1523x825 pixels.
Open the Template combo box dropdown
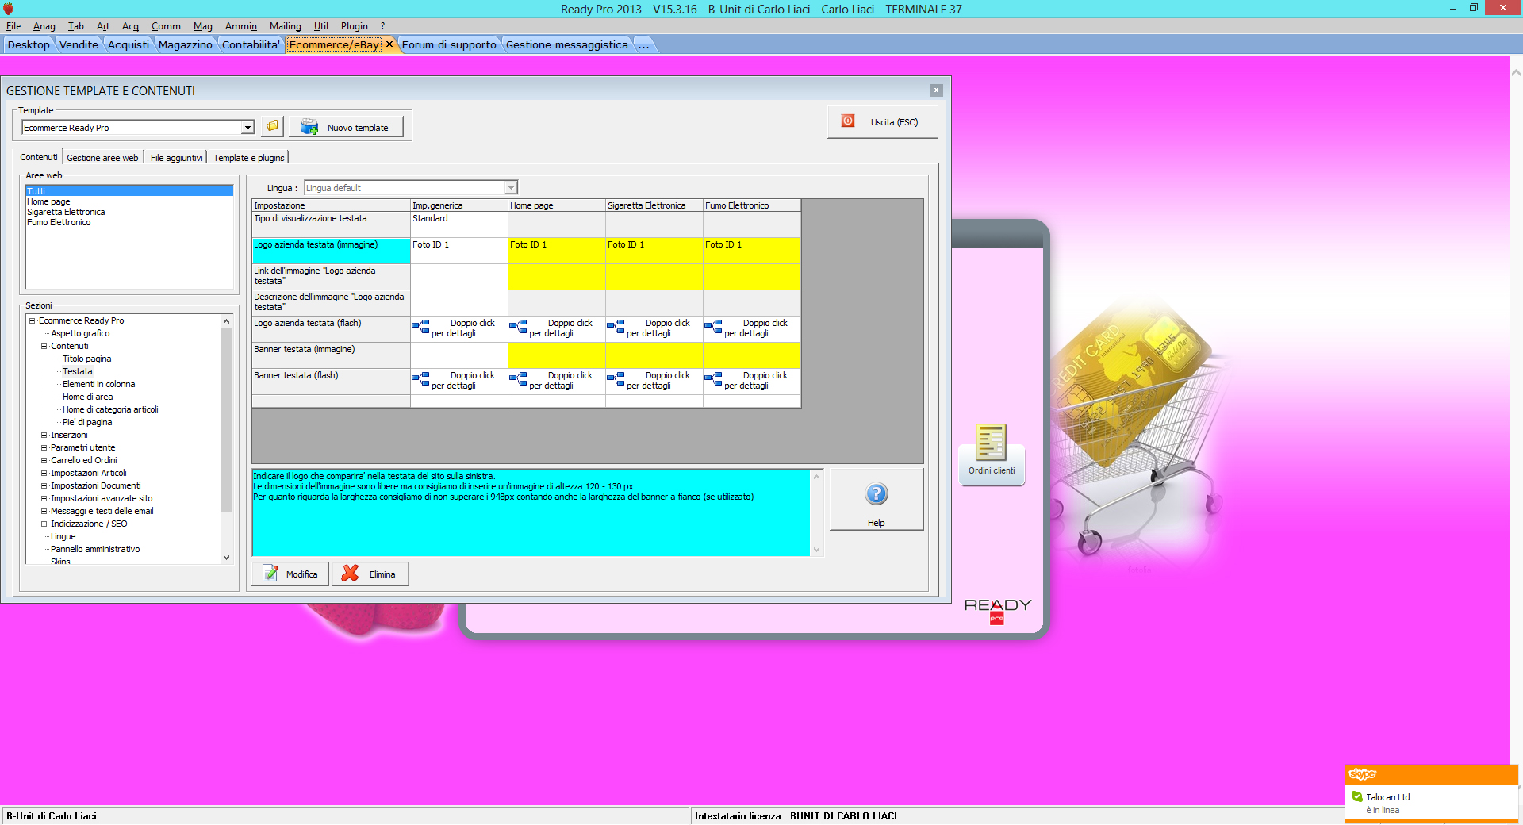pos(247,128)
